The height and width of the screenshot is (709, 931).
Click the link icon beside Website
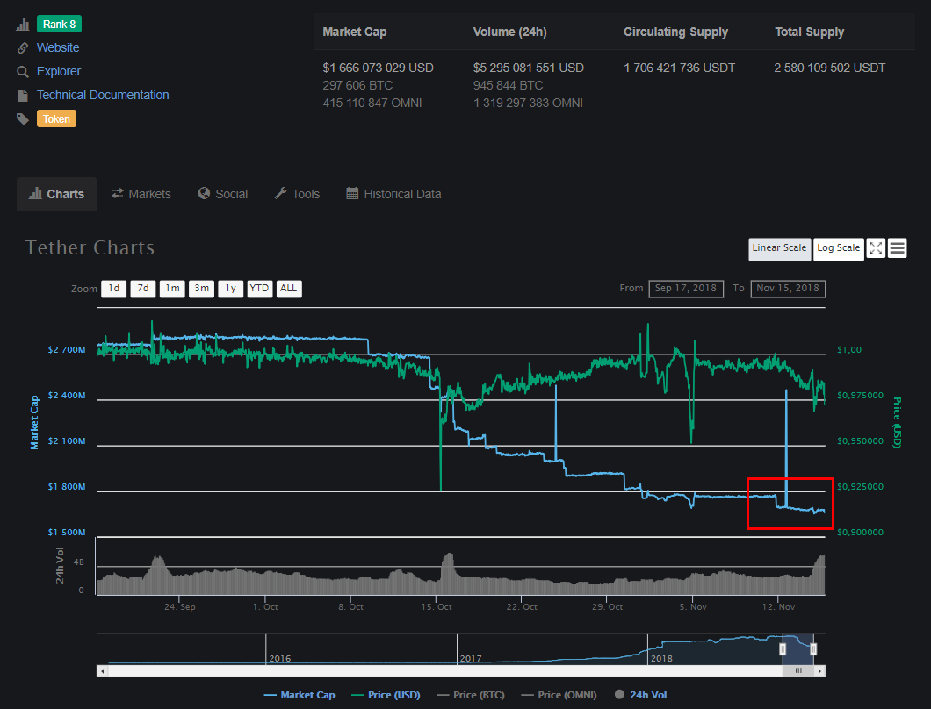click(23, 48)
